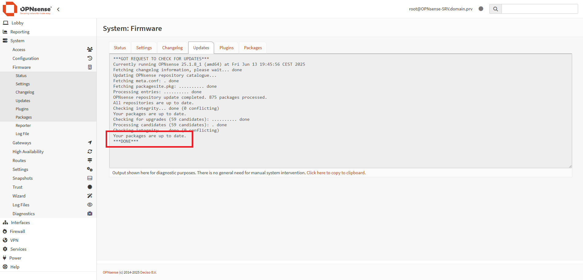Select the Updates tab

[201, 48]
